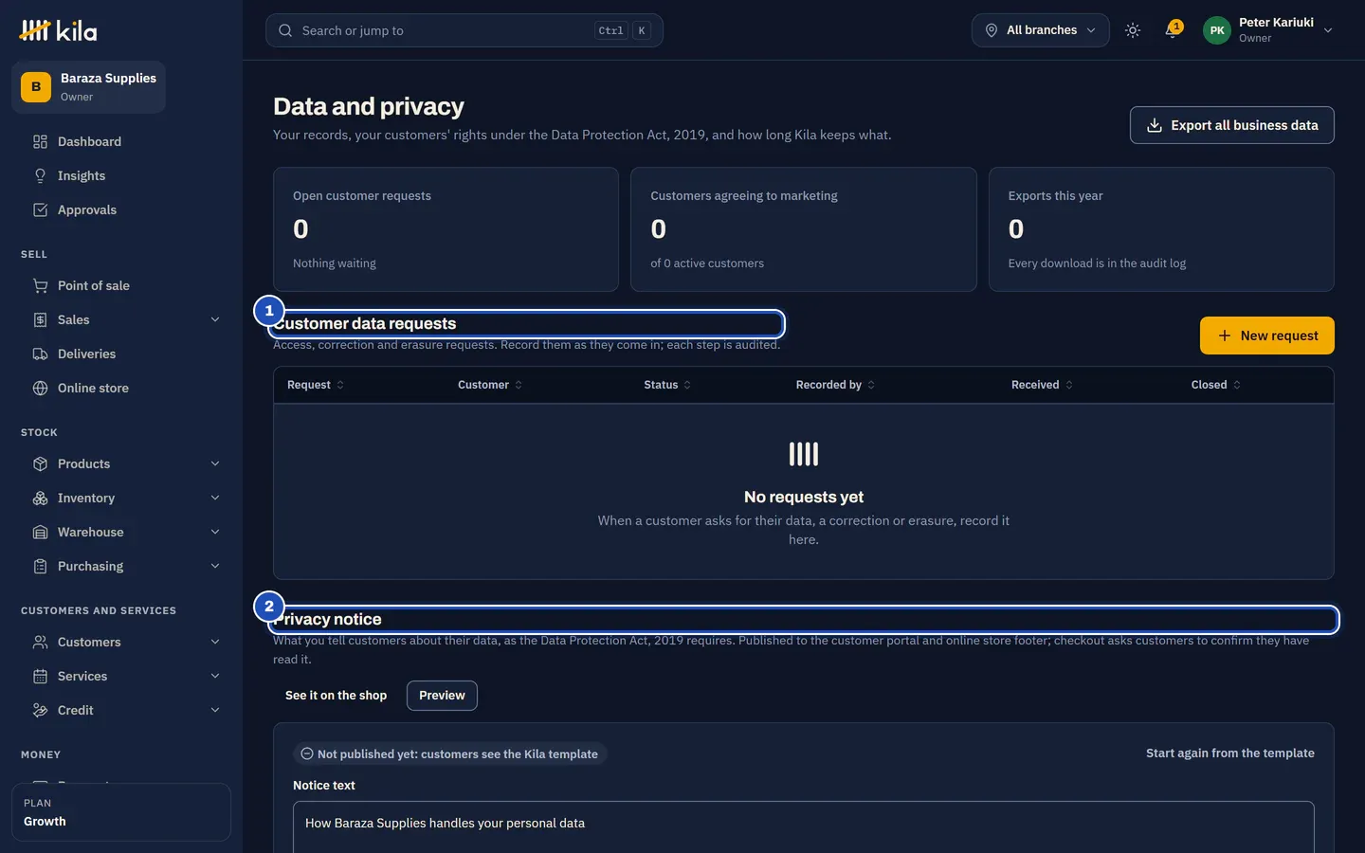Image resolution: width=1365 pixels, height=853 pixels.
Task: Click the Point of sale cart icon
Action: click(40, 285)
